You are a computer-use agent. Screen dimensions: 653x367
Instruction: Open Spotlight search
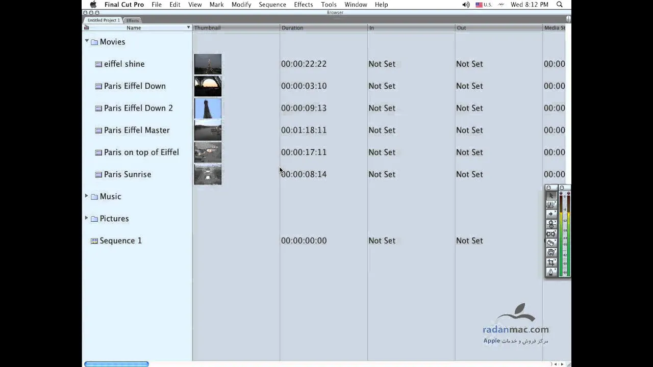click(x=560, y=5)
